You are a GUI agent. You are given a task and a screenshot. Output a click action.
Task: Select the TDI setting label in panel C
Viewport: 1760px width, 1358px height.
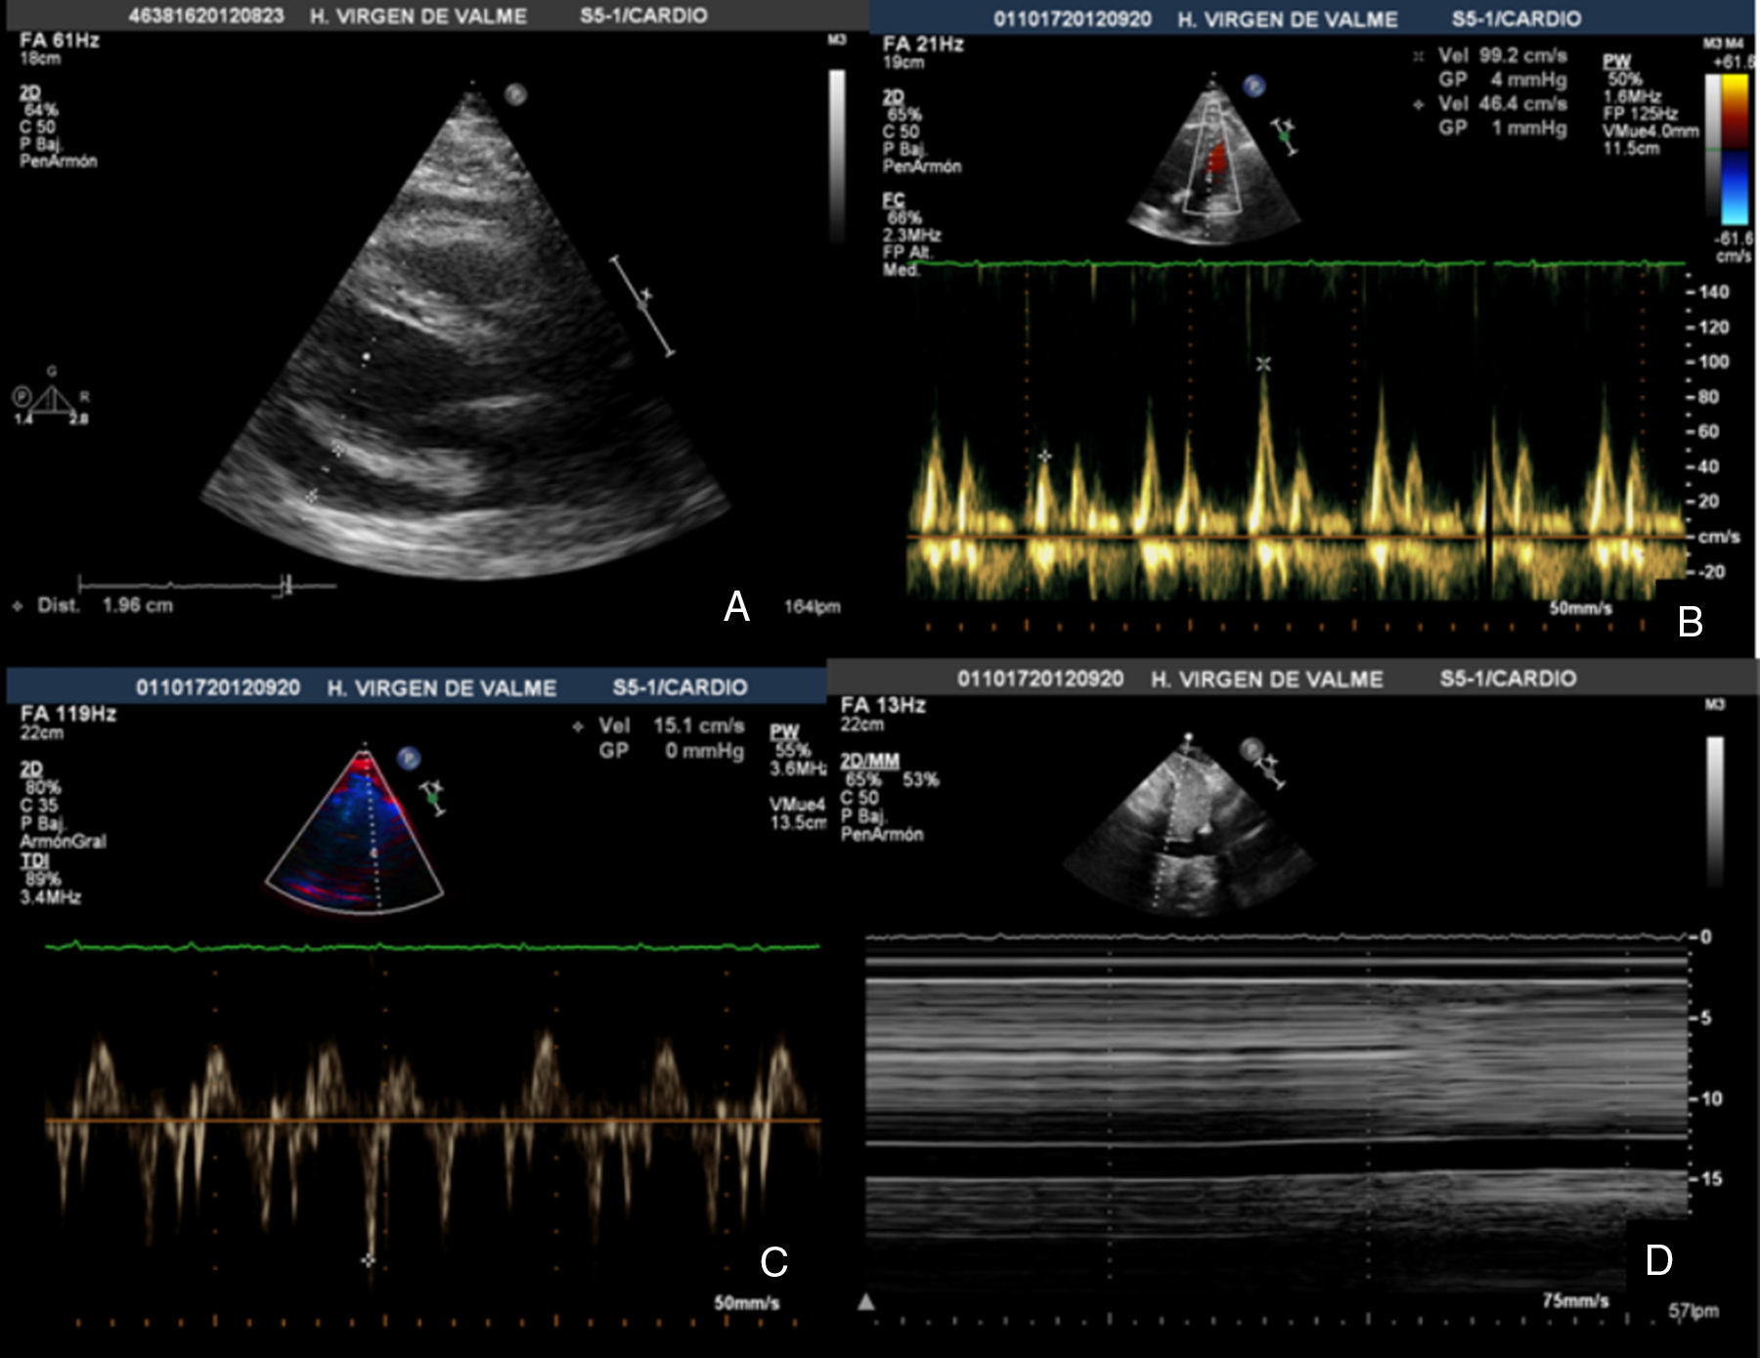pyautogui.click(x=34, y=860)
